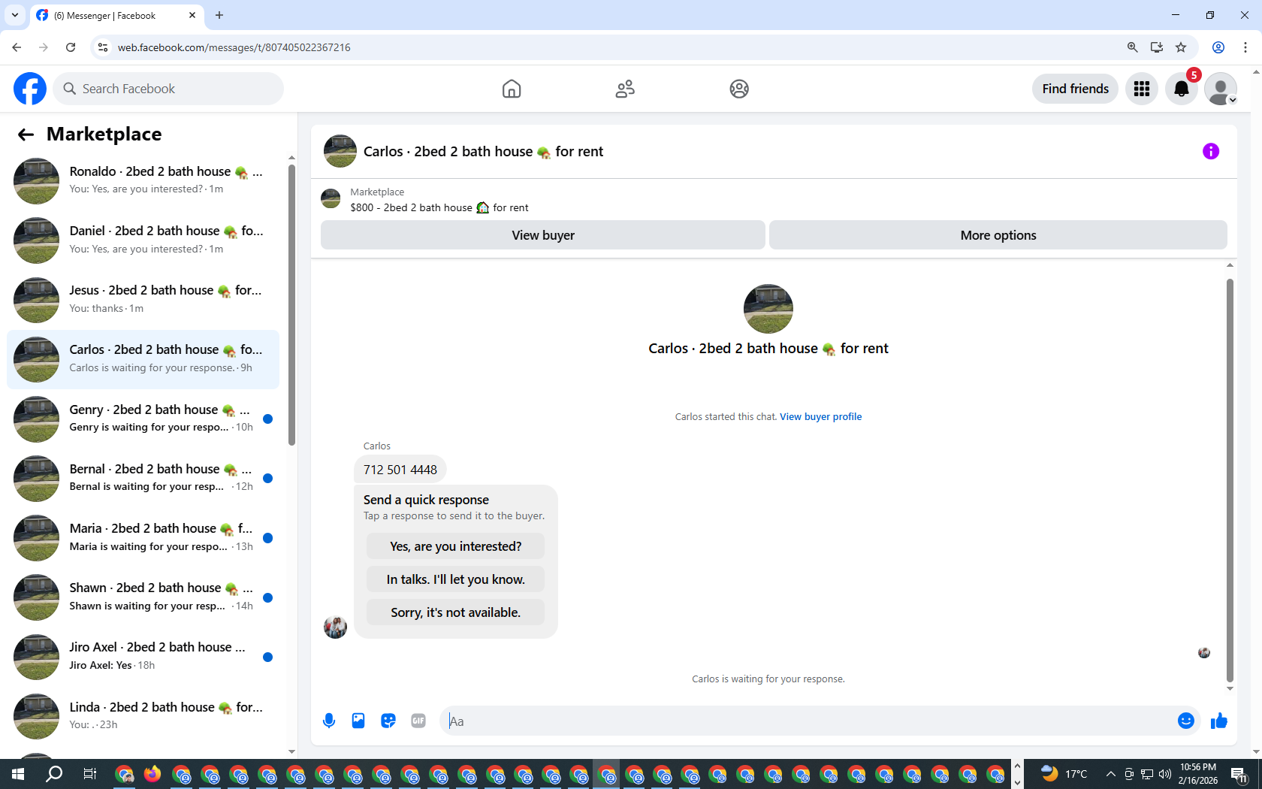Open Linda's conversation
The width and height of the screenshot is (1262, 789).
point(143,716)
